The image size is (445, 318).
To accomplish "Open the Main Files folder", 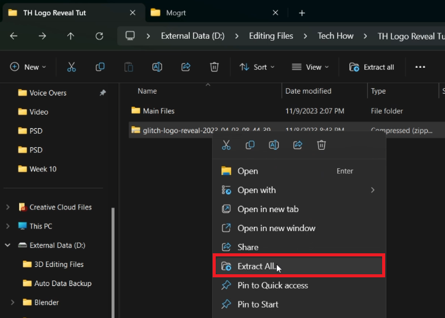I will (x=158, y=111).
